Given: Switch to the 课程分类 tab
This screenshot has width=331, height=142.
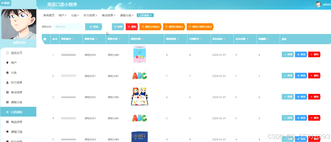Looking at the screenshot, I should (x=126, y=15).
